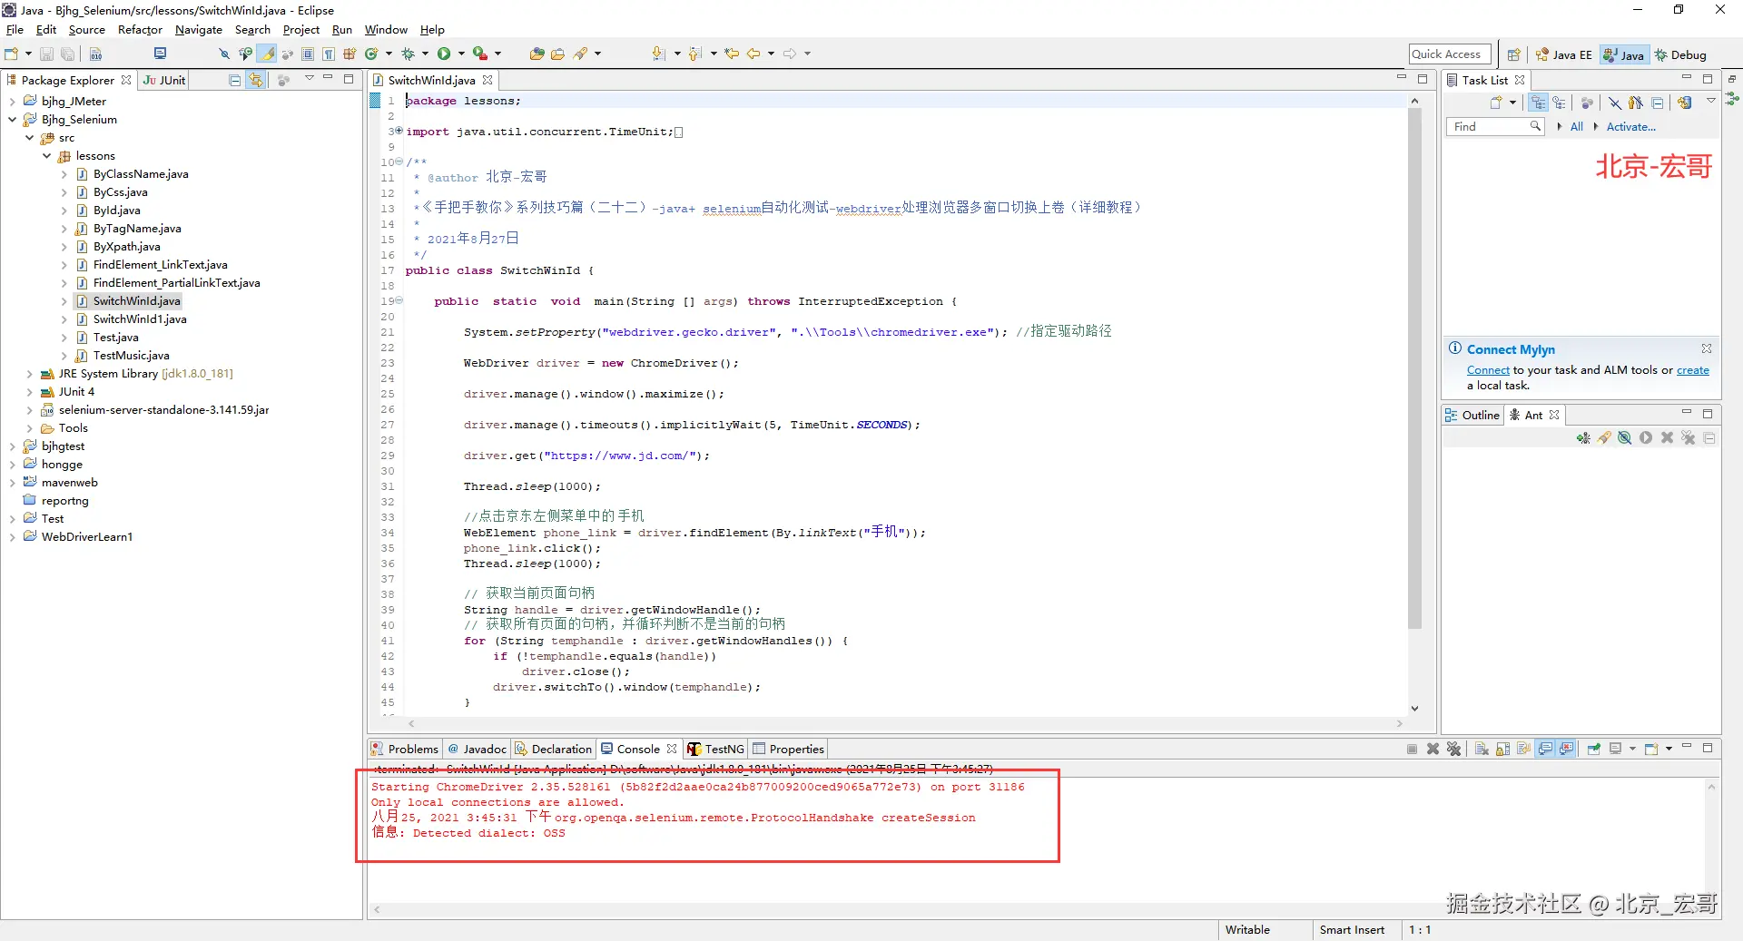Screen dimensions: 1743x941
Task: Toggle Hide Internal Targets in Ant view
Action: point(1625,438)
